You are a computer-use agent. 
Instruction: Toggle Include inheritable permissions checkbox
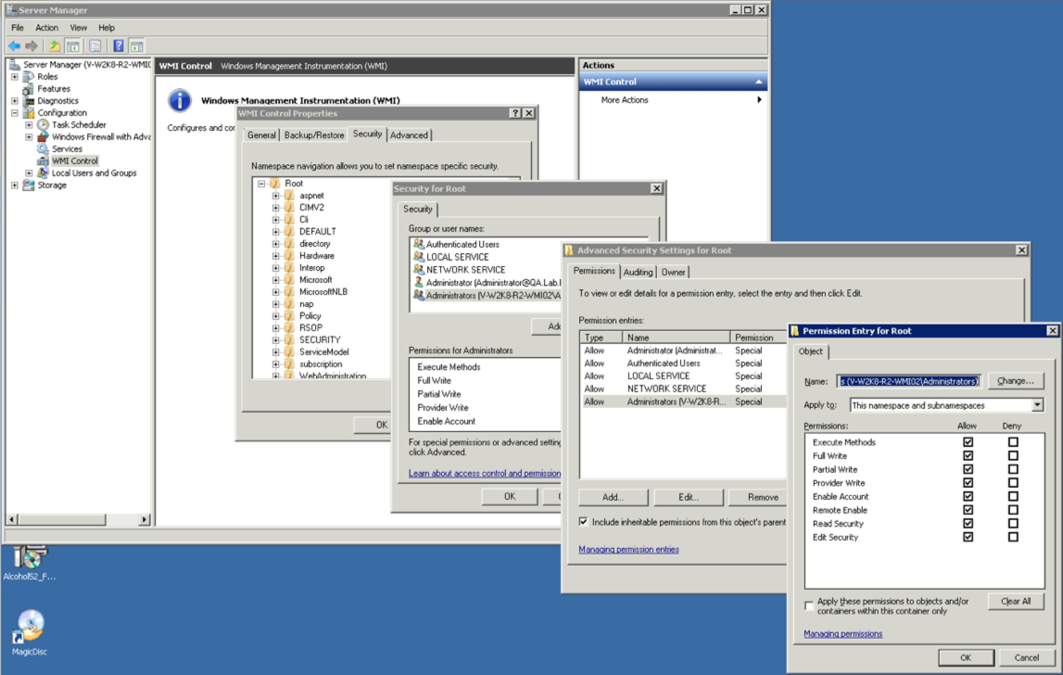(x=584, y=522)
